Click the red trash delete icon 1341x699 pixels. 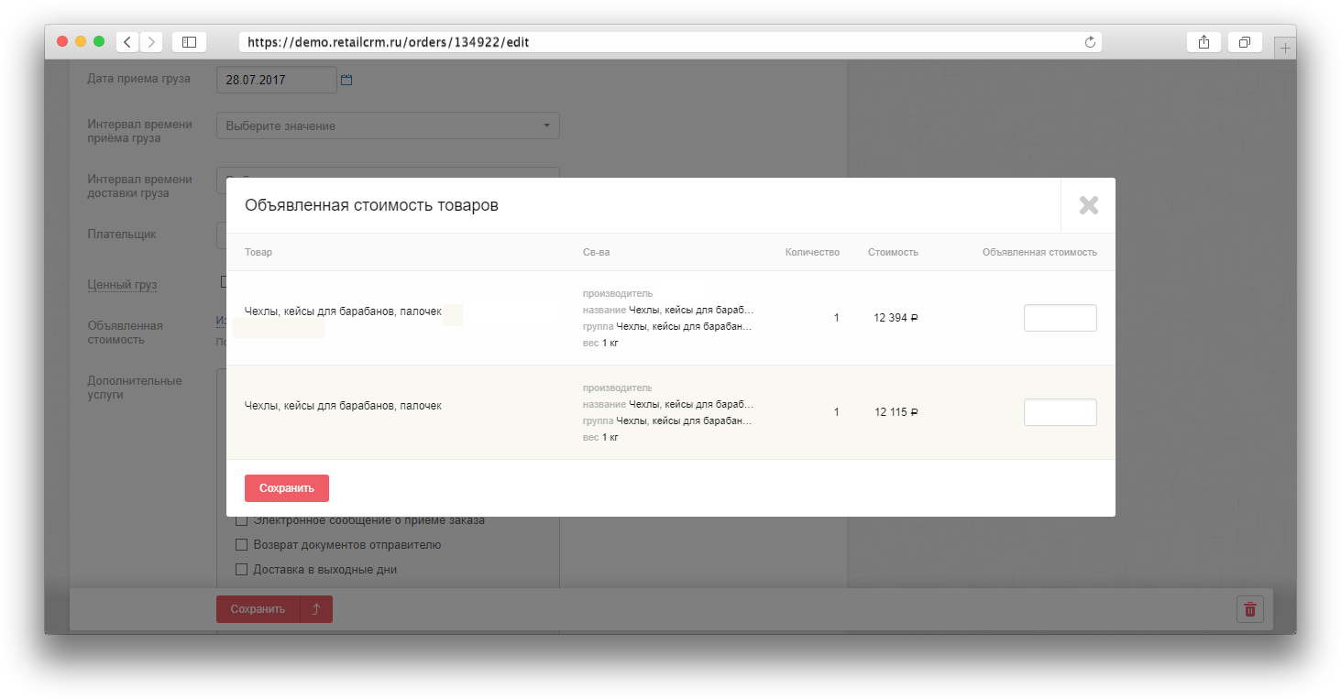point(1249,609)
